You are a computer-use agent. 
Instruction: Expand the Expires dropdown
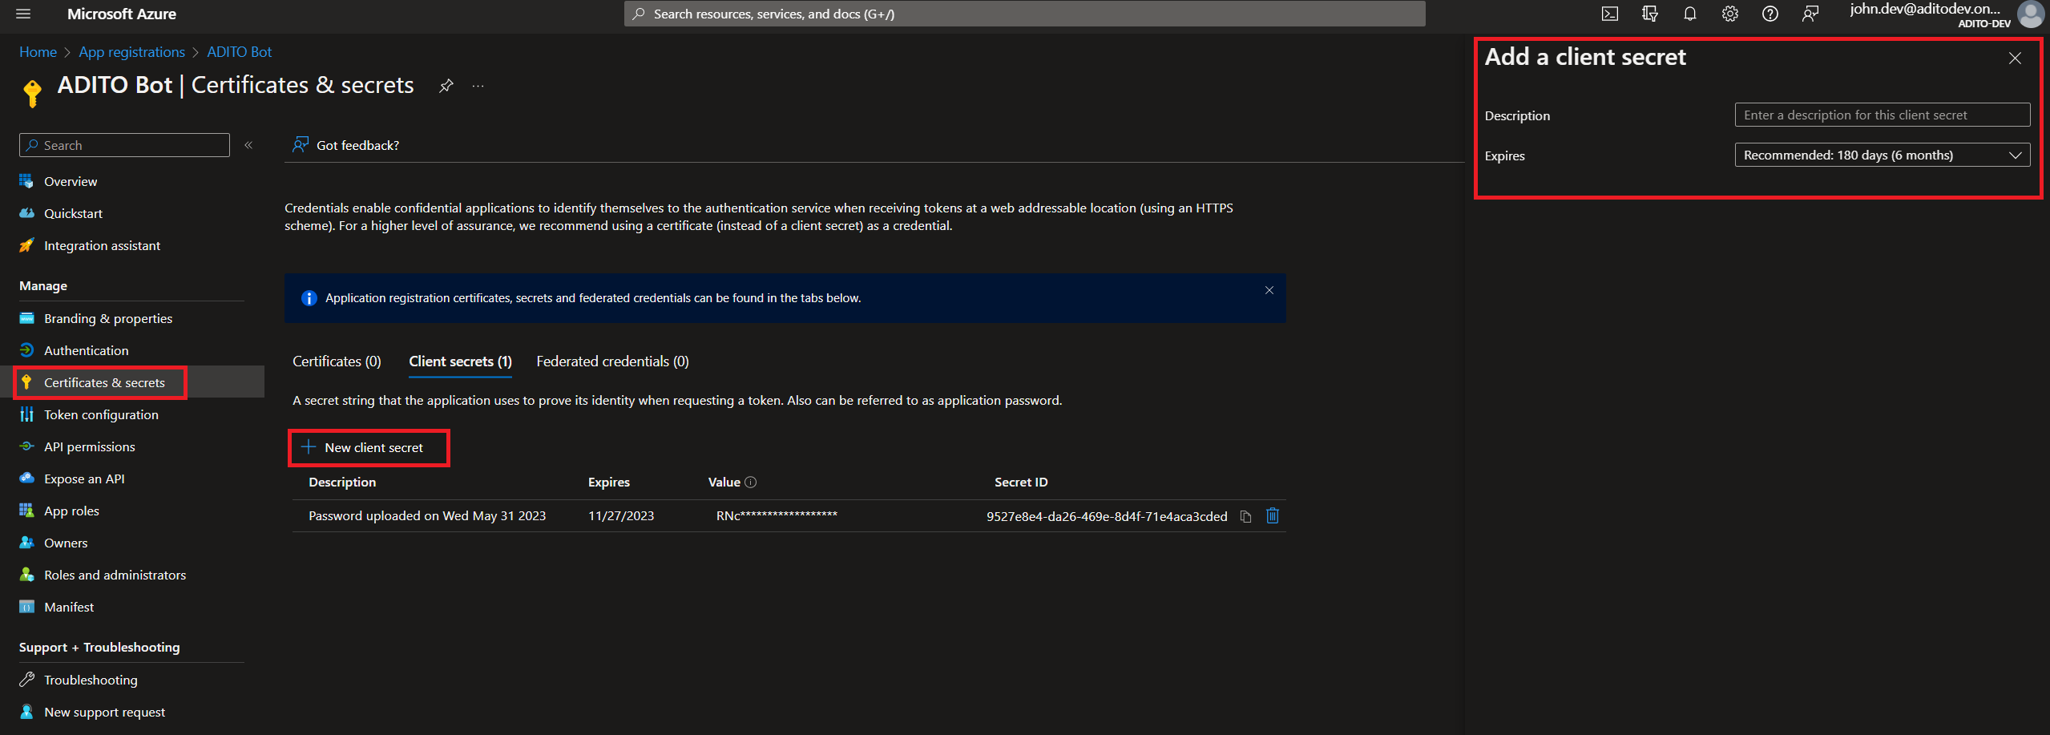click(1882, 155)
